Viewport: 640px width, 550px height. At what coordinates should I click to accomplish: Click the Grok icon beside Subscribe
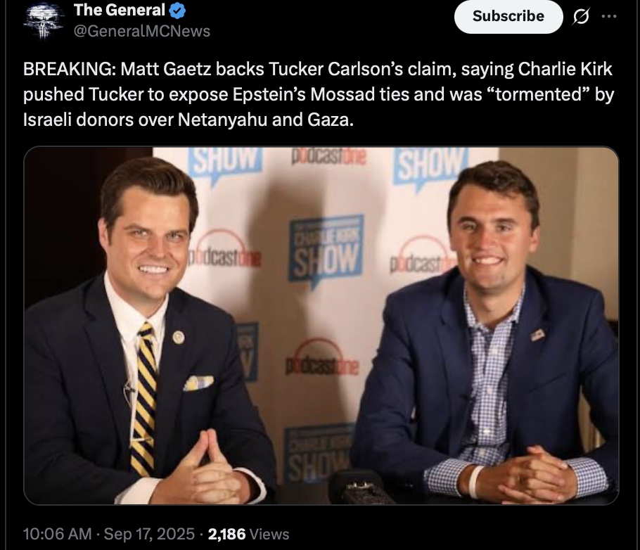coord(581,16)
